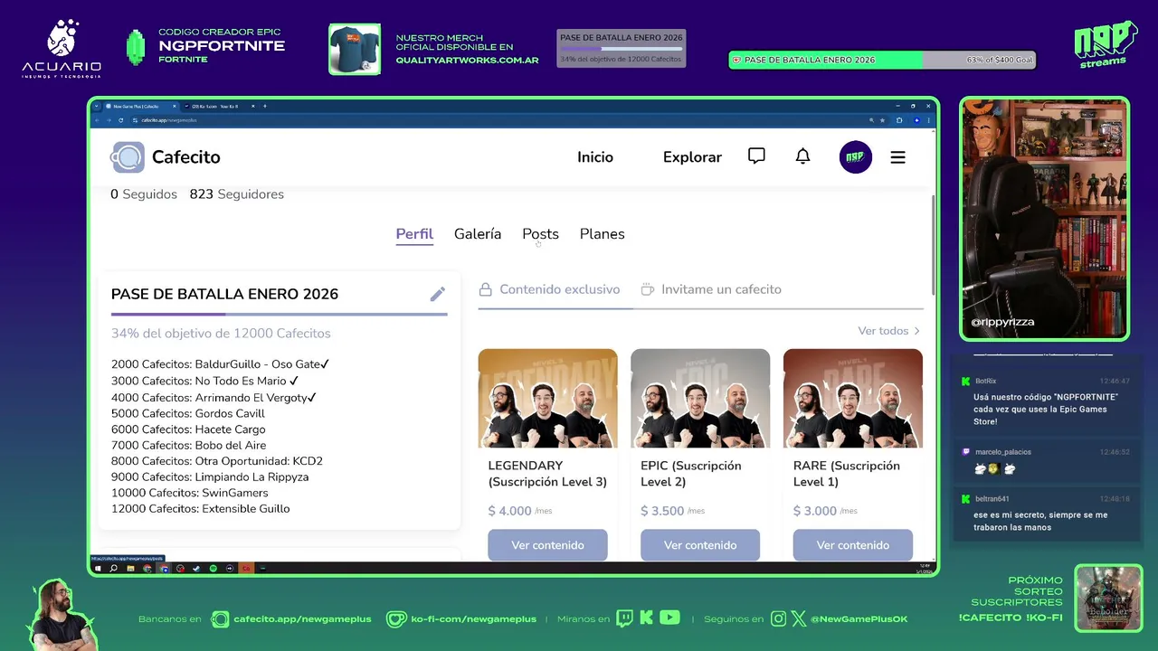Open the notifications bell
The width and height of the screenshot is (1158, 651).
point(802,156)
